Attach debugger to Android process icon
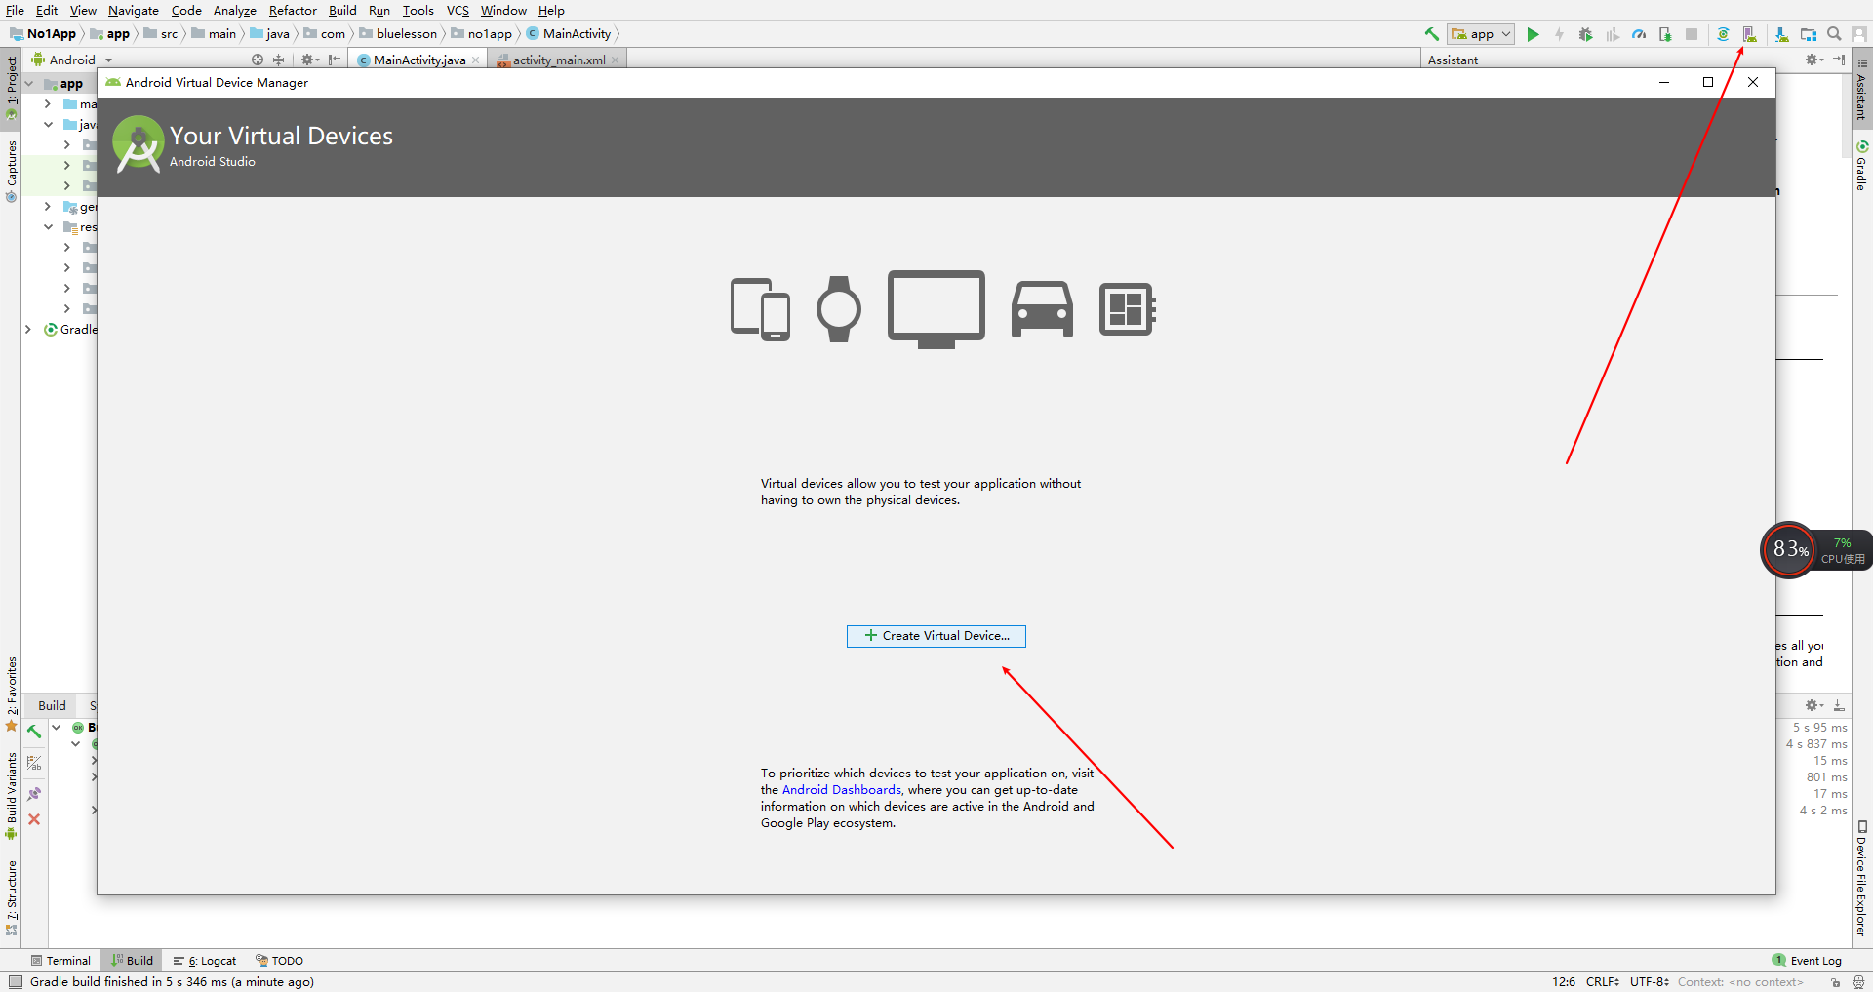The image size is (1873, 992). [x=1665, y=34]
